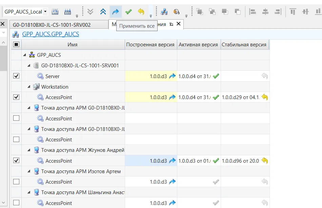Click the Имя column header
The image size is (322, 208).
[73, 45]
